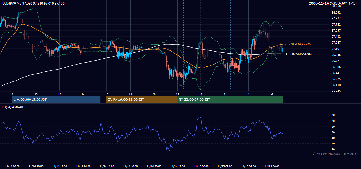361x169 pixels.
Task: Click the 200 SMA 96.966 label
Action: point(299,54)
